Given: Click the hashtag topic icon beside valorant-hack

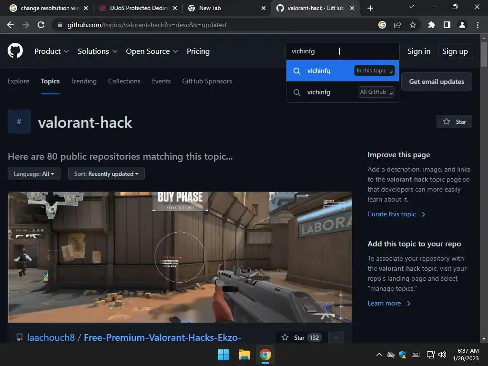Looking at the screenshot, I should click(19, 122).
